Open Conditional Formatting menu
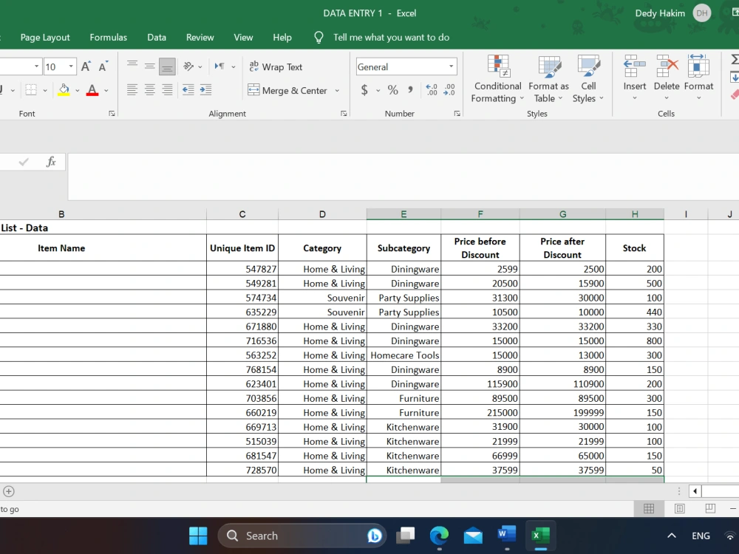Image resolution: width=739 pixels, height=554 pixels. click(x=497, y=79)
